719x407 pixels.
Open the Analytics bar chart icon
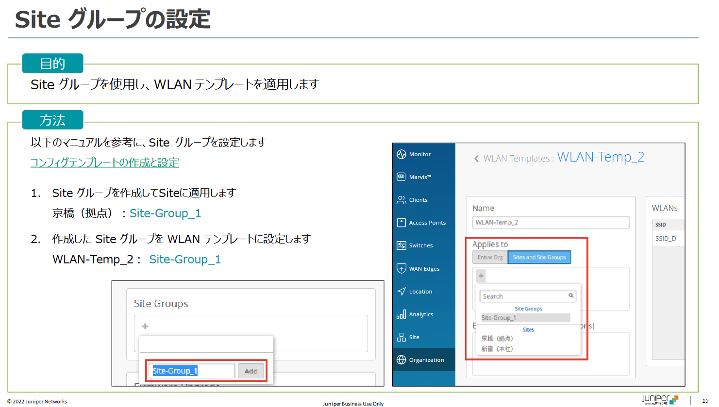pos(401,314)
